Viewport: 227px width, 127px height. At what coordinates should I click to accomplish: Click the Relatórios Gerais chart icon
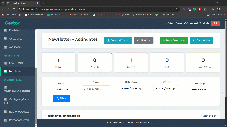tap(5, 120)
